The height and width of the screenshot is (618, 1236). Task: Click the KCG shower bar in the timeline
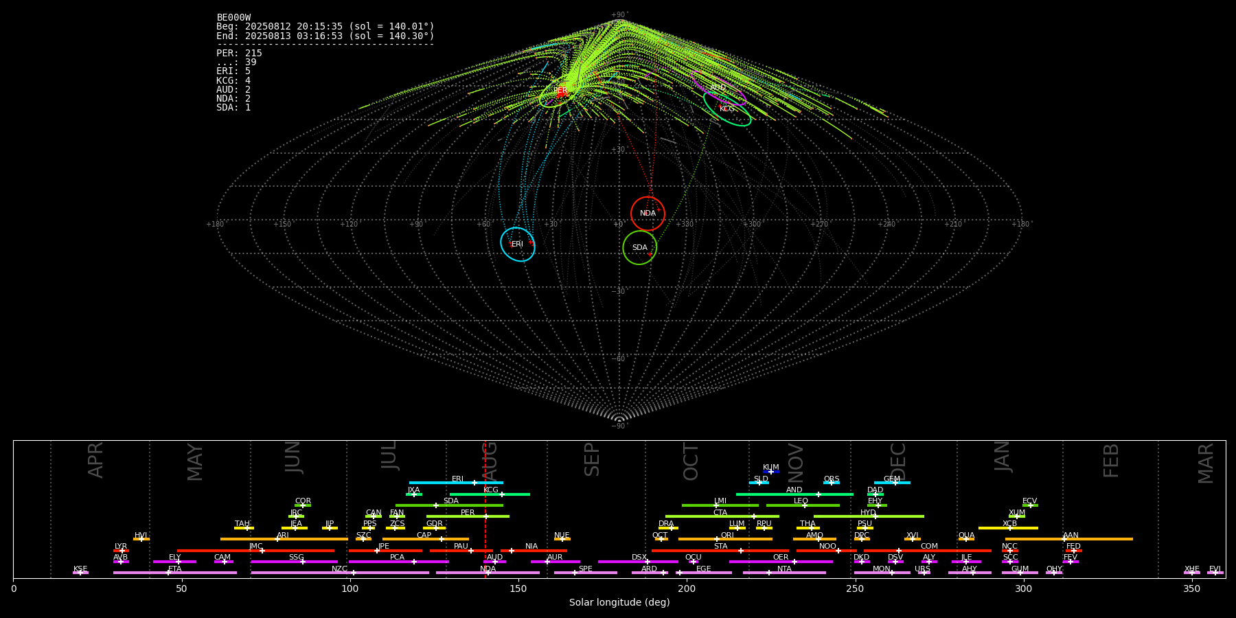490,494
